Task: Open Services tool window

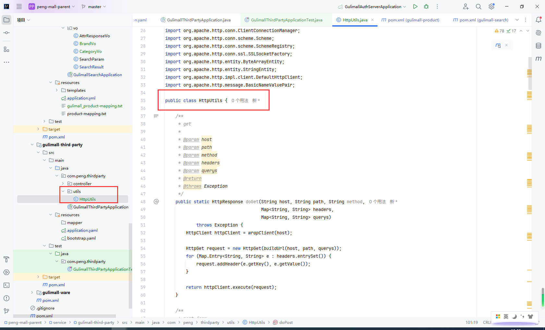Action: click(6, 272)
